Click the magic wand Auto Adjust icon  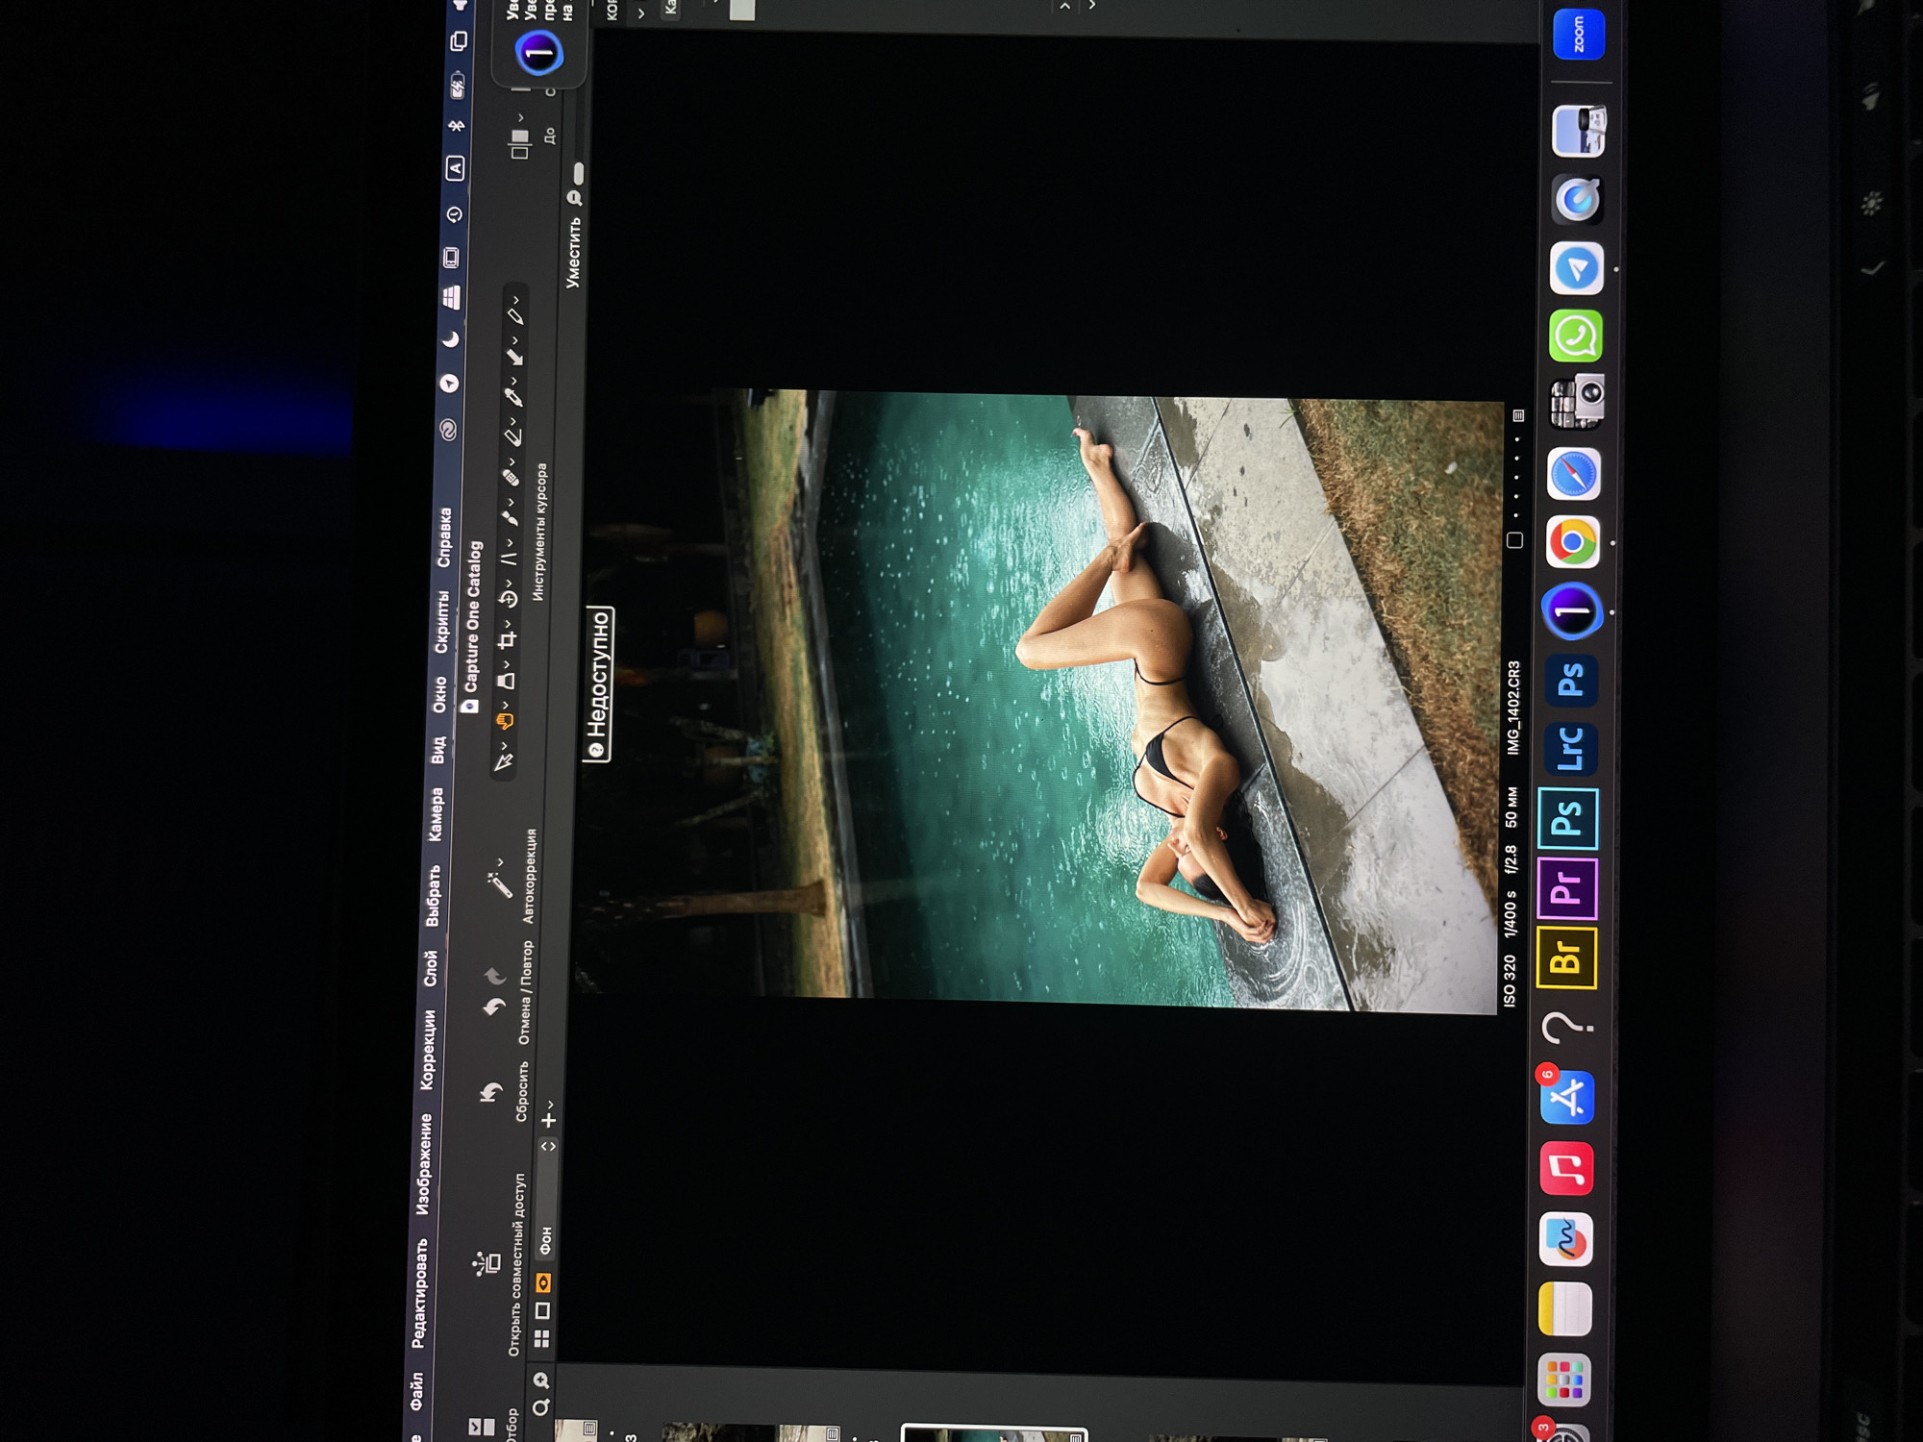point(499,884)
